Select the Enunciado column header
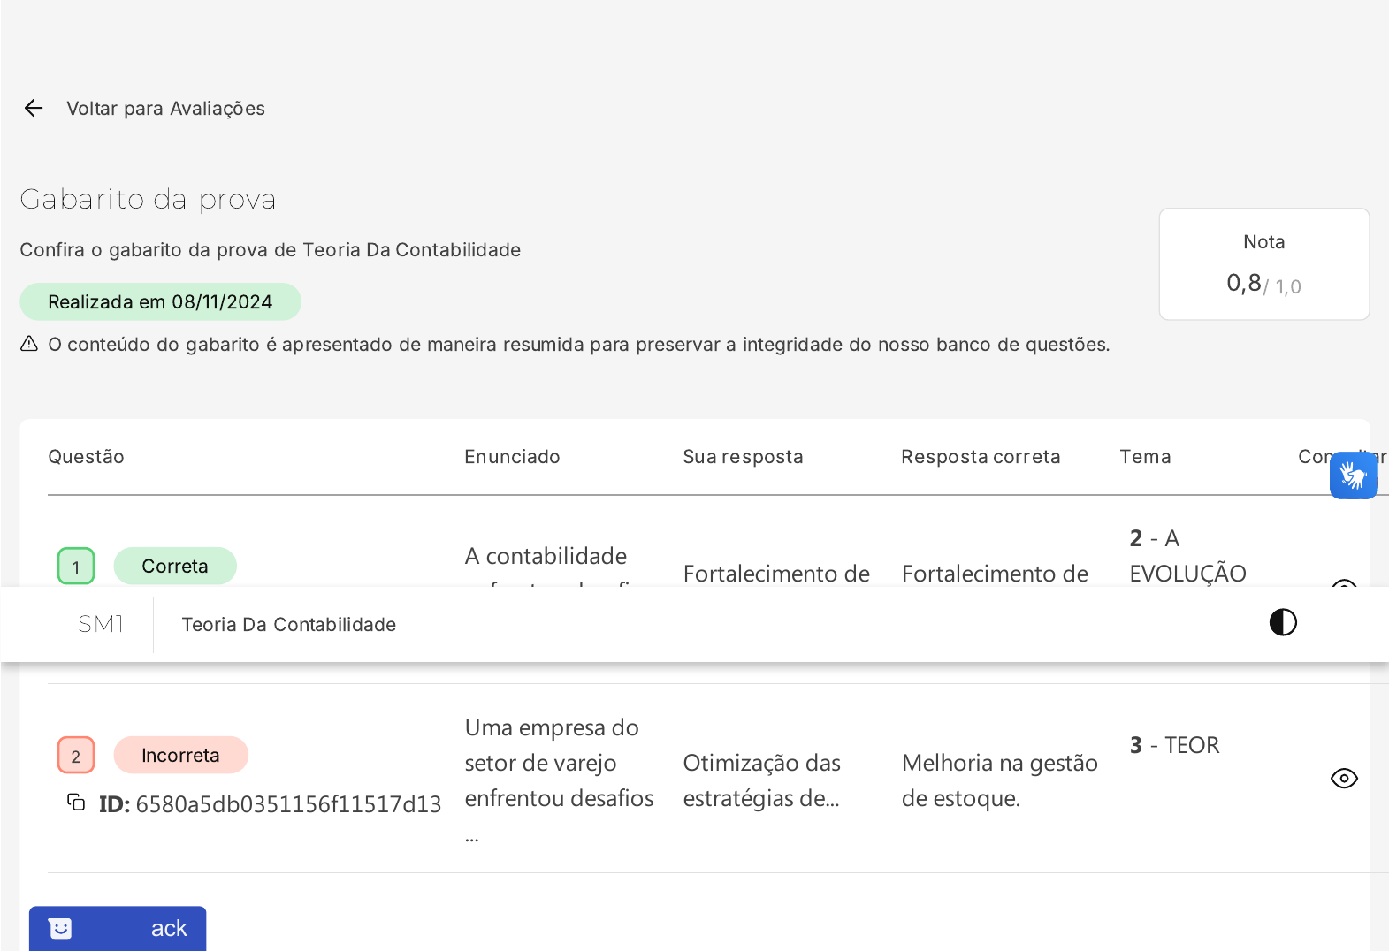Viewport: 1389px width, 951px height. tap(512, 457)
